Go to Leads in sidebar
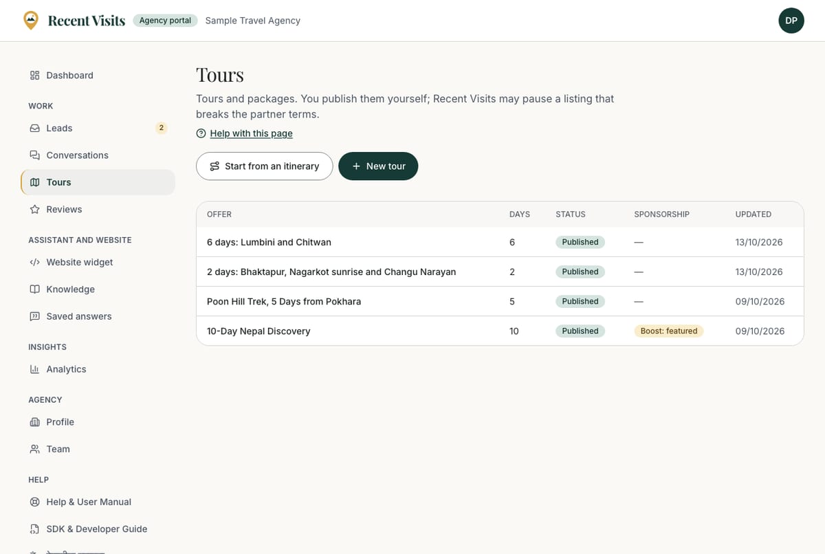 98,129
